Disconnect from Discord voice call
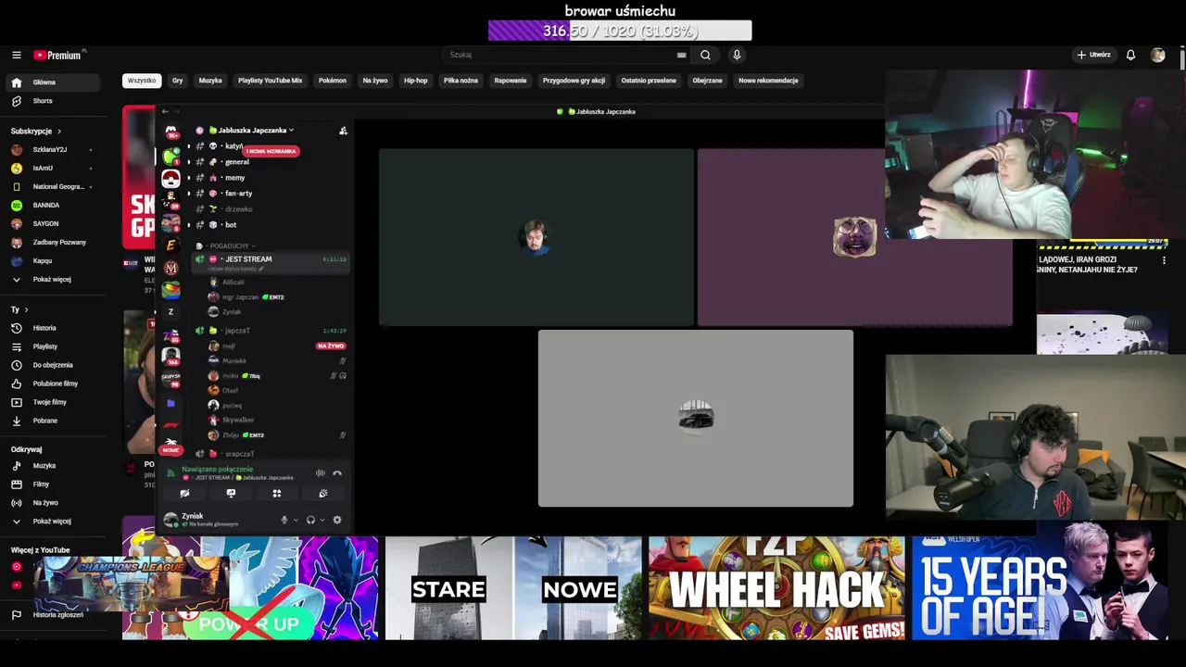 point(337,473)
